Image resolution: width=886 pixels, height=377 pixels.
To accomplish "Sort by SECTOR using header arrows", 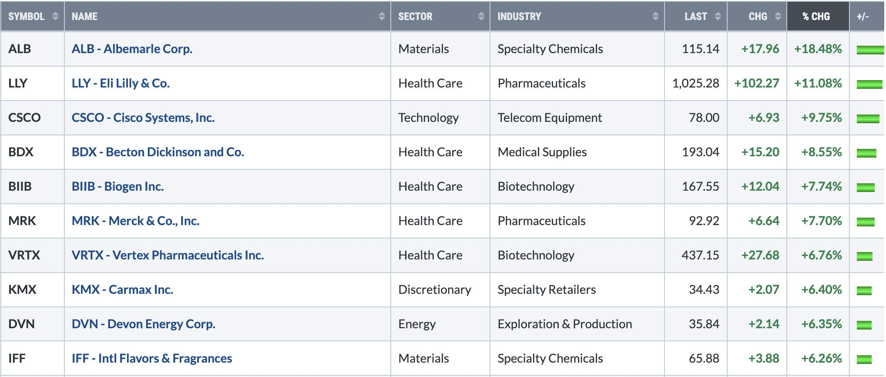I will click(481, 16).
